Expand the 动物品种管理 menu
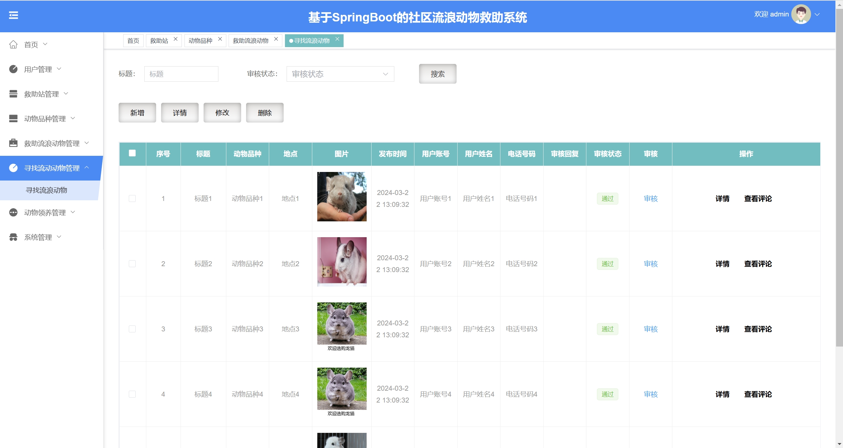 click(x=73, y=118)
